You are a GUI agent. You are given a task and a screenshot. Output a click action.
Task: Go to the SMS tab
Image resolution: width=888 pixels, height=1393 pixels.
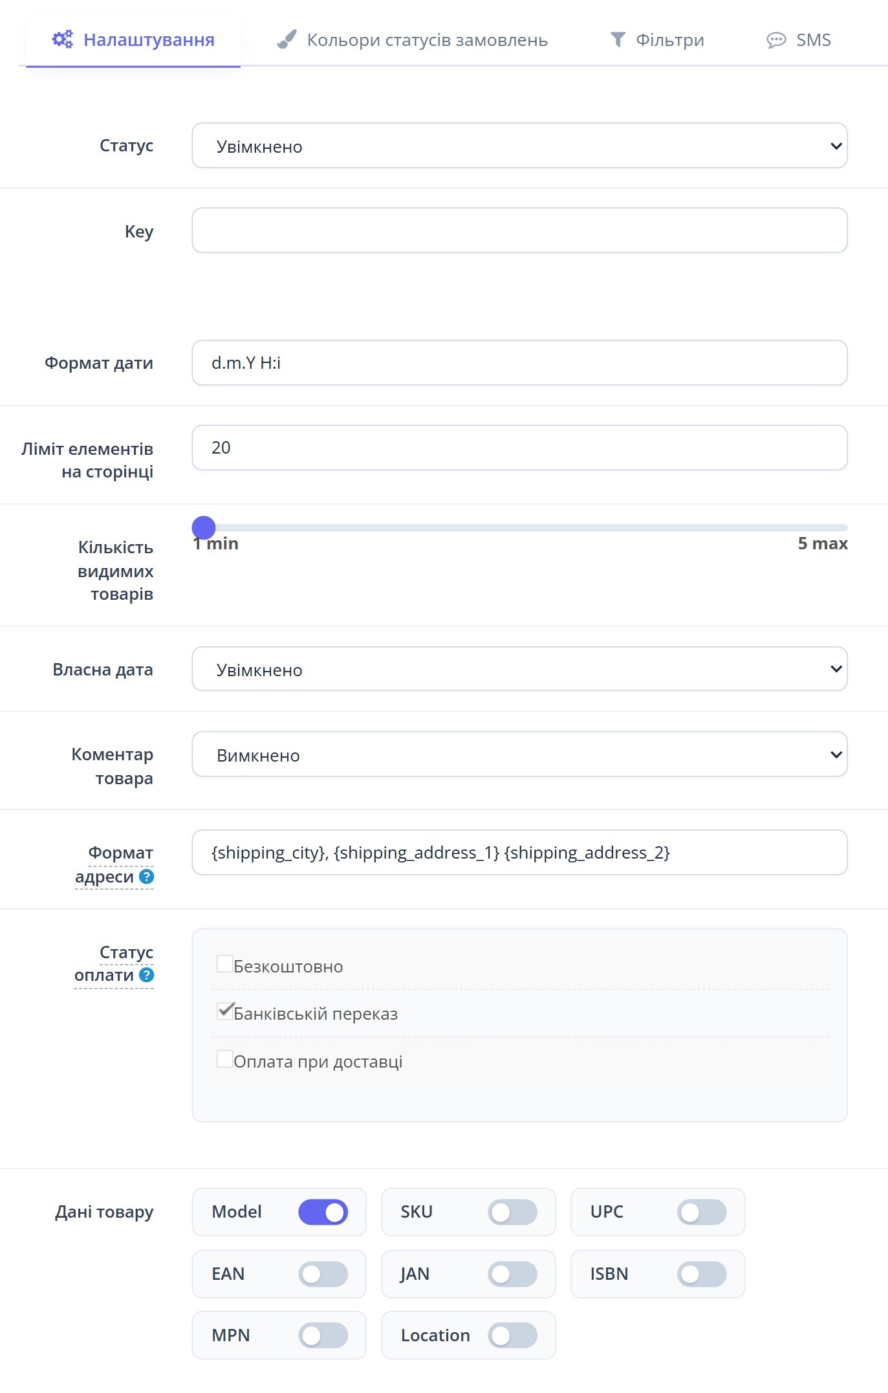[x=799, y=40]
